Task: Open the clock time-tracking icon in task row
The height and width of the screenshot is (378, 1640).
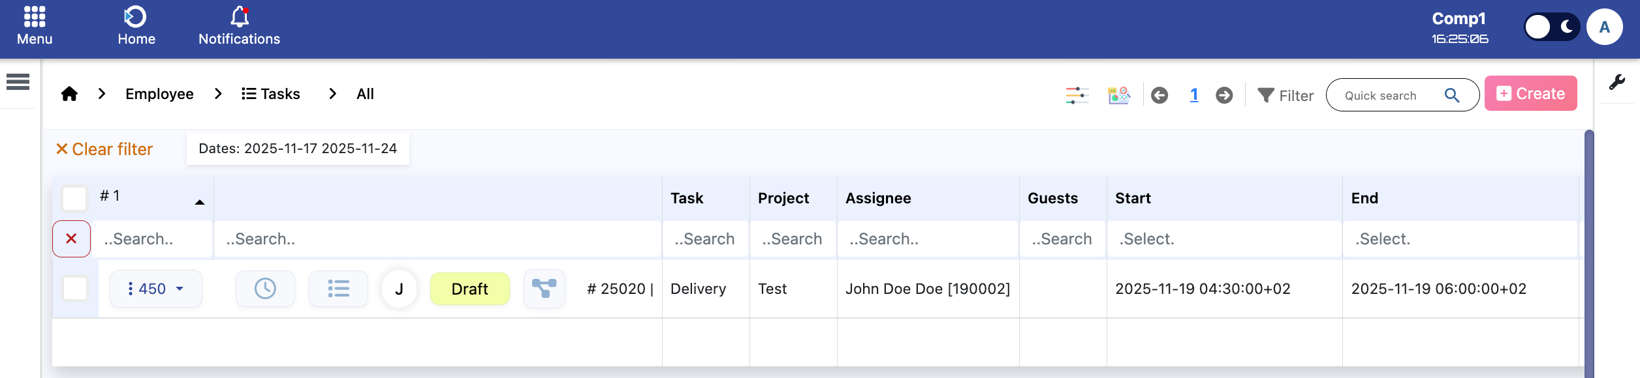Action: 265,289
